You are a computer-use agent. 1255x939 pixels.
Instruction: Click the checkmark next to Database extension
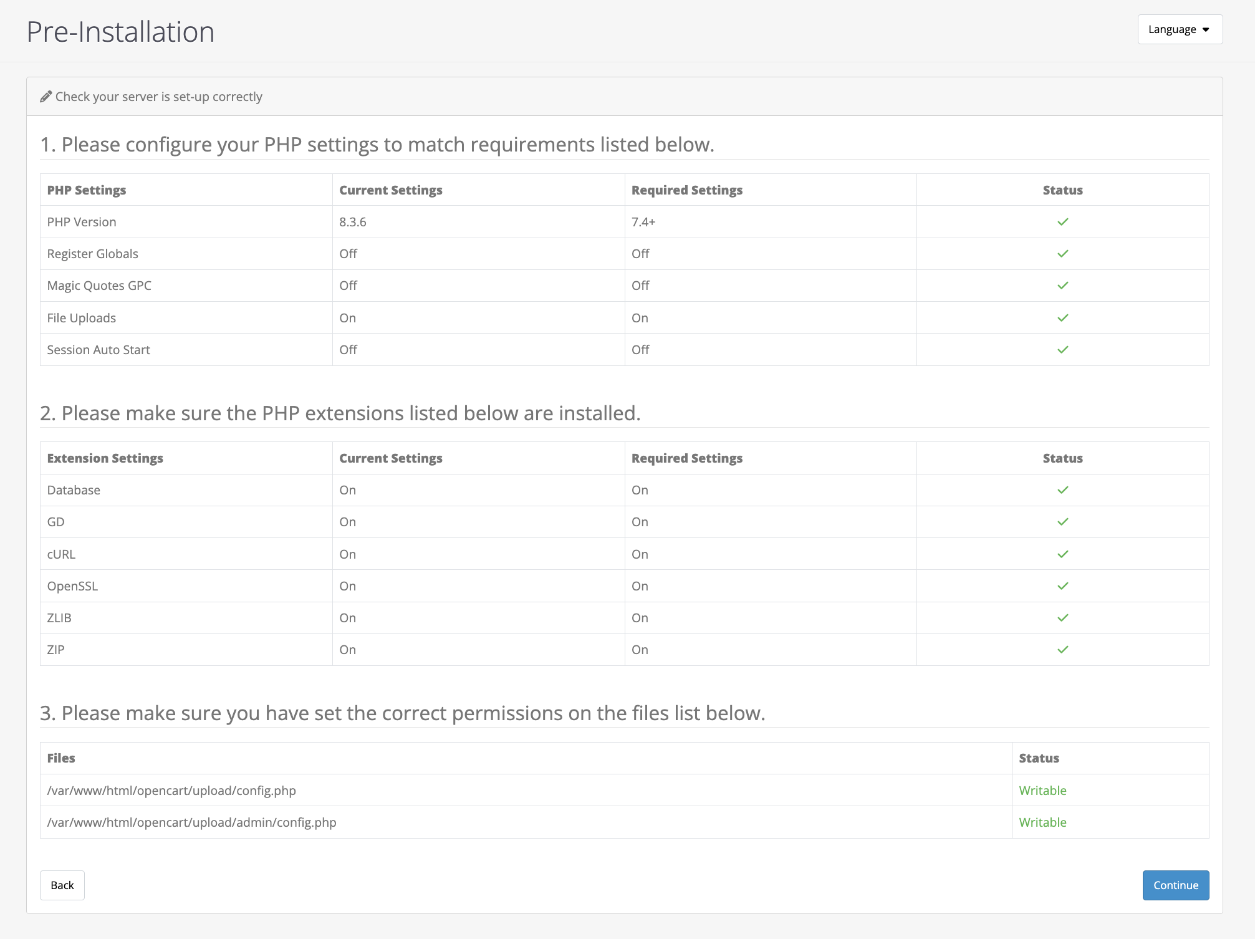coord(1062,490)
